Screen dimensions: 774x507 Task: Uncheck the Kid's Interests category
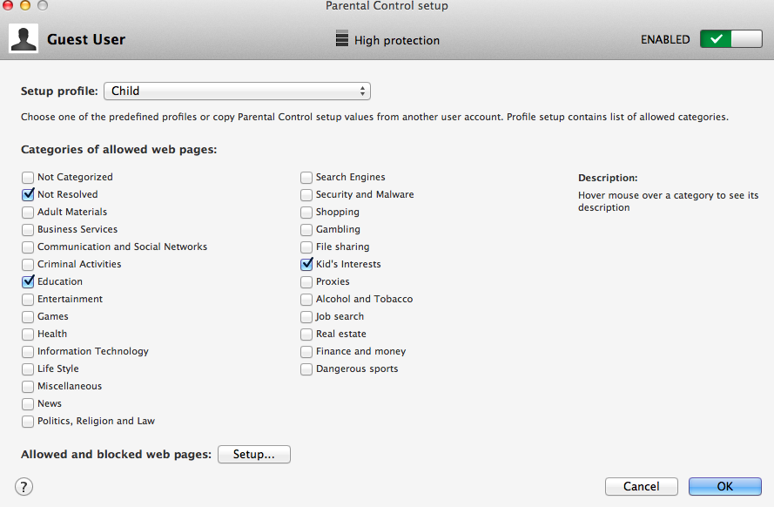tap(306, 264)
